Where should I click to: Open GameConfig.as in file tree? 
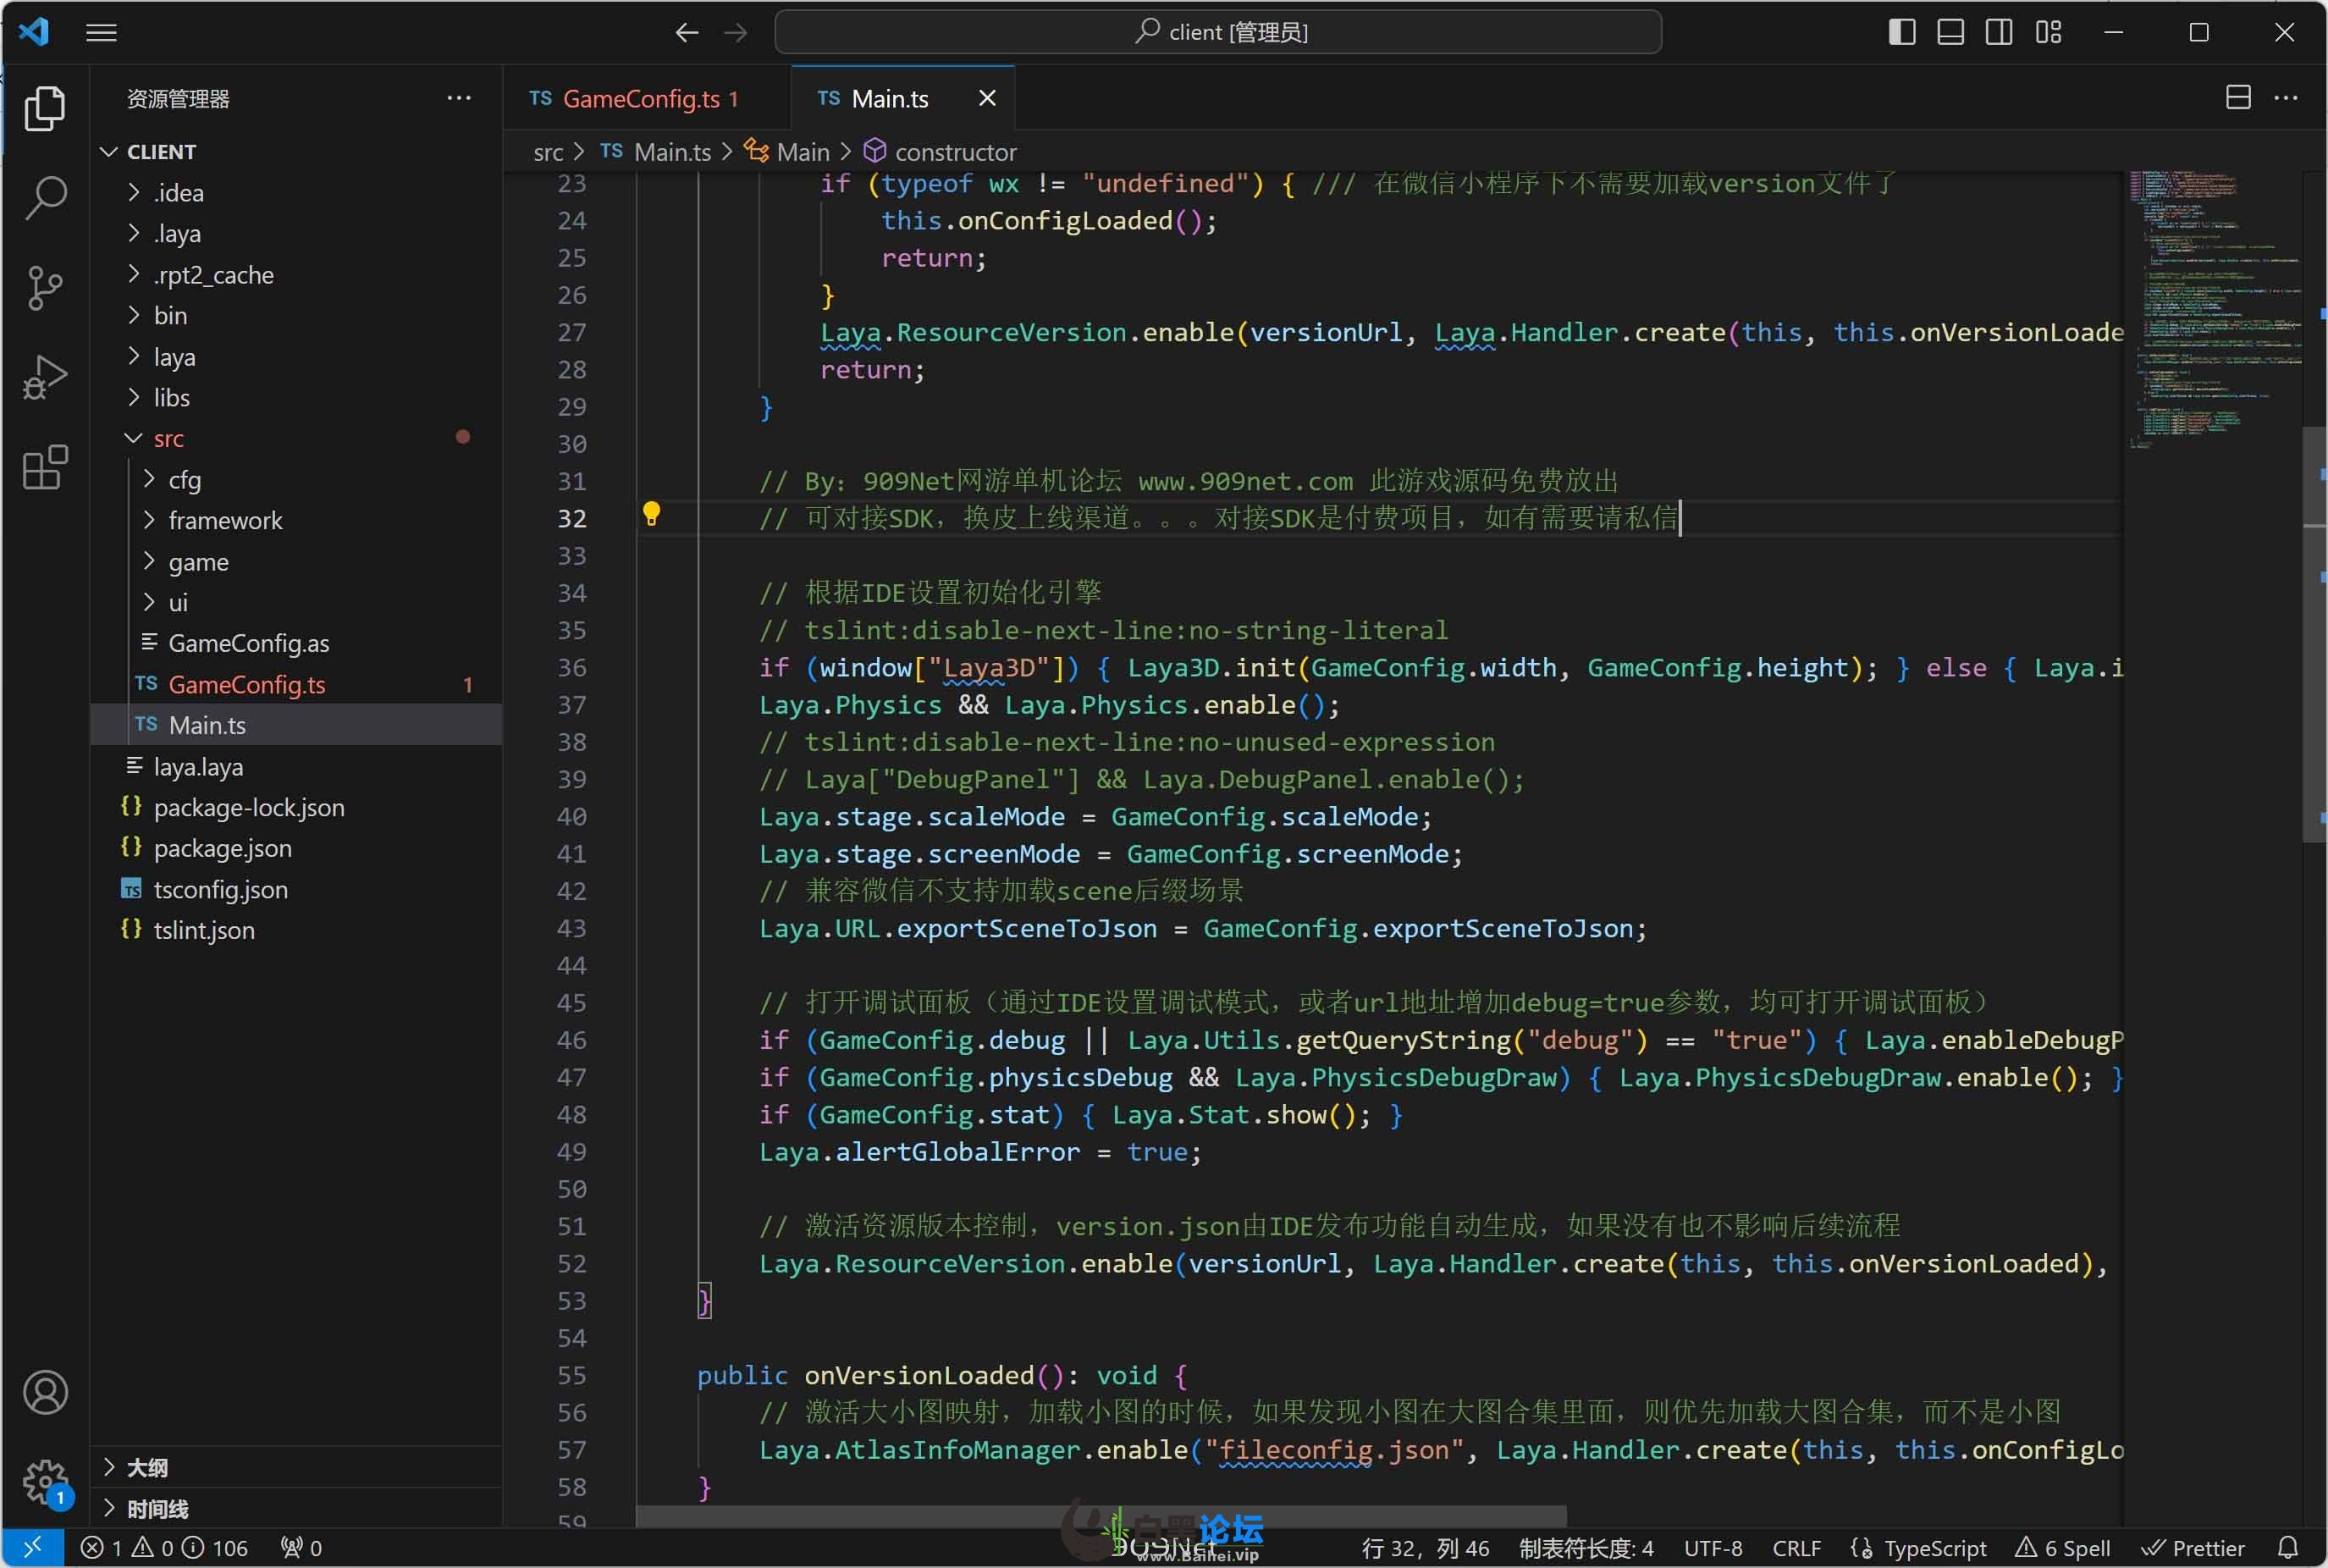click(x=296, y=643)
